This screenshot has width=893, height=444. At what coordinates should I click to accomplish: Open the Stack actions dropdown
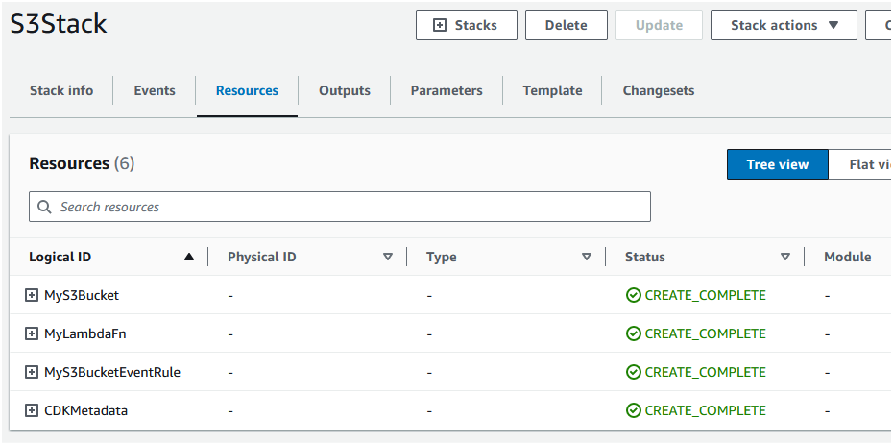pos(784,25)
